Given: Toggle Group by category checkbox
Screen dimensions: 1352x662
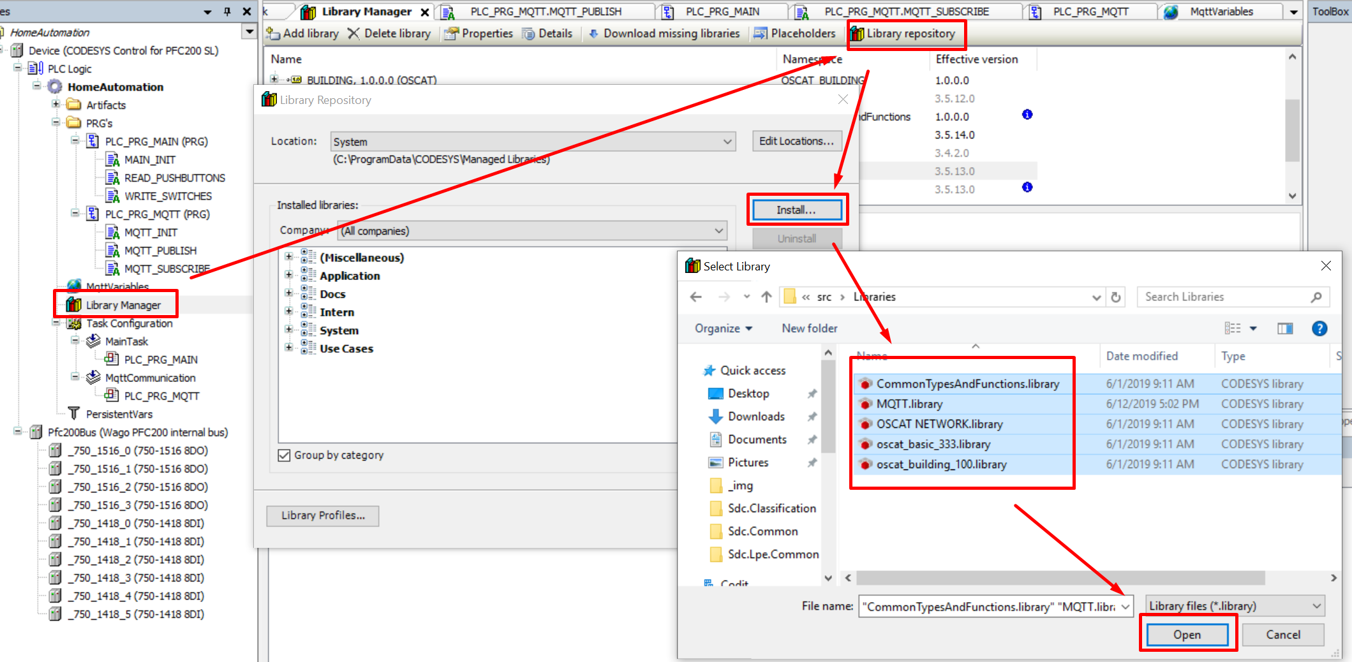Looking at the screenshot, I should pos(285,455).
